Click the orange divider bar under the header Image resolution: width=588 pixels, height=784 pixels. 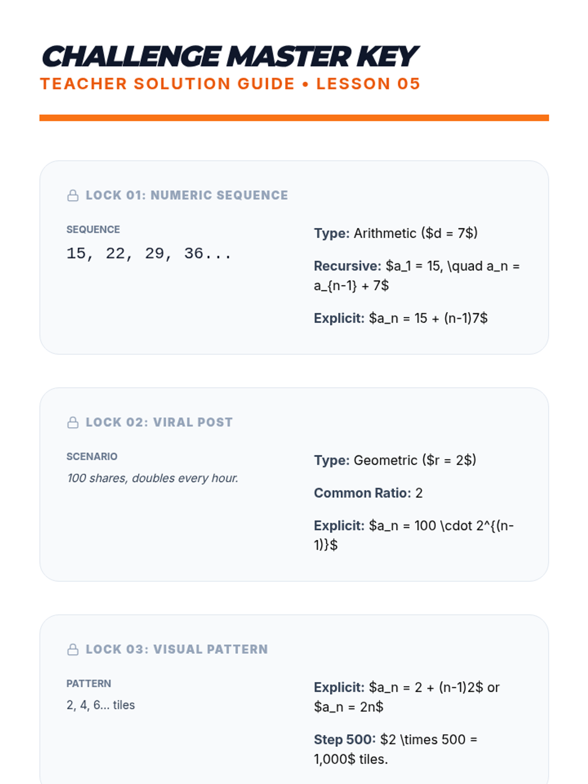pyautogui.click(x=294, y=118)
